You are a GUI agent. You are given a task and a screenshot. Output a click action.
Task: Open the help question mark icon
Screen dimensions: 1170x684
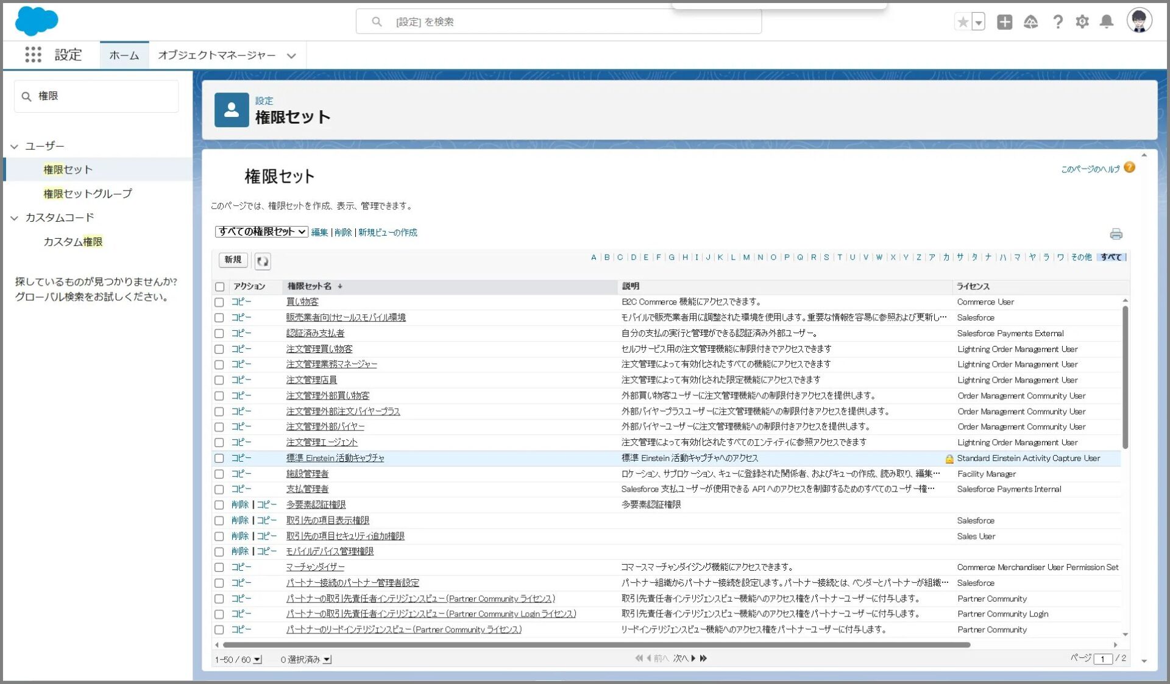click(1057, 22)
